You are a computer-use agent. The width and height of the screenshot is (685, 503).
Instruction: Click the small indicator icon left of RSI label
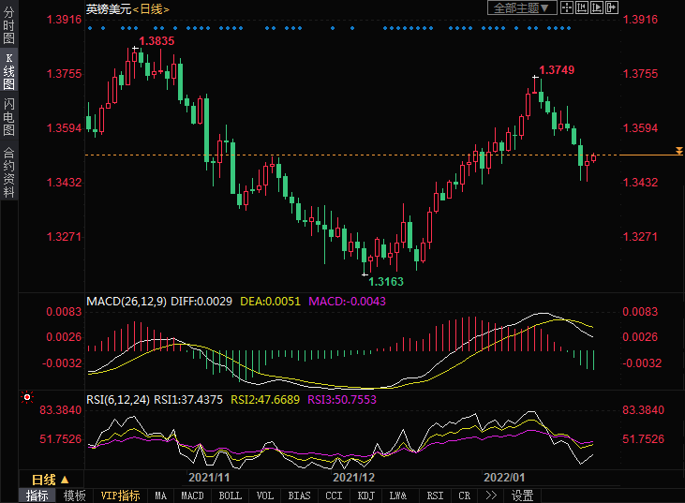pos(26,398)
